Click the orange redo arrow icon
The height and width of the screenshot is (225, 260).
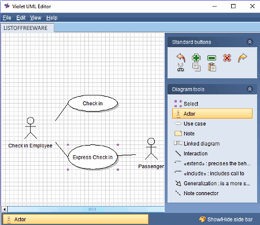243,58
